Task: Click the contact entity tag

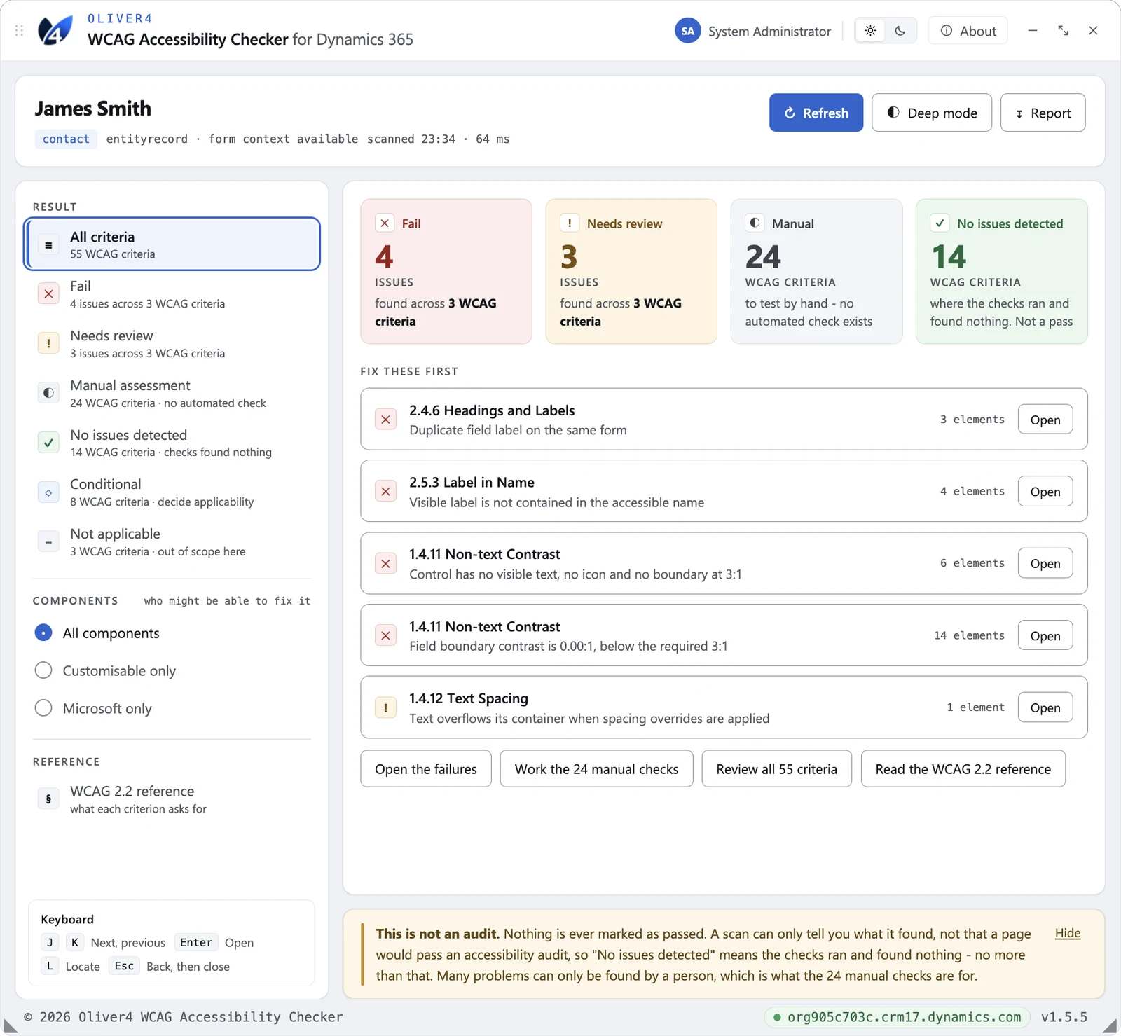Action: point(66,139)
